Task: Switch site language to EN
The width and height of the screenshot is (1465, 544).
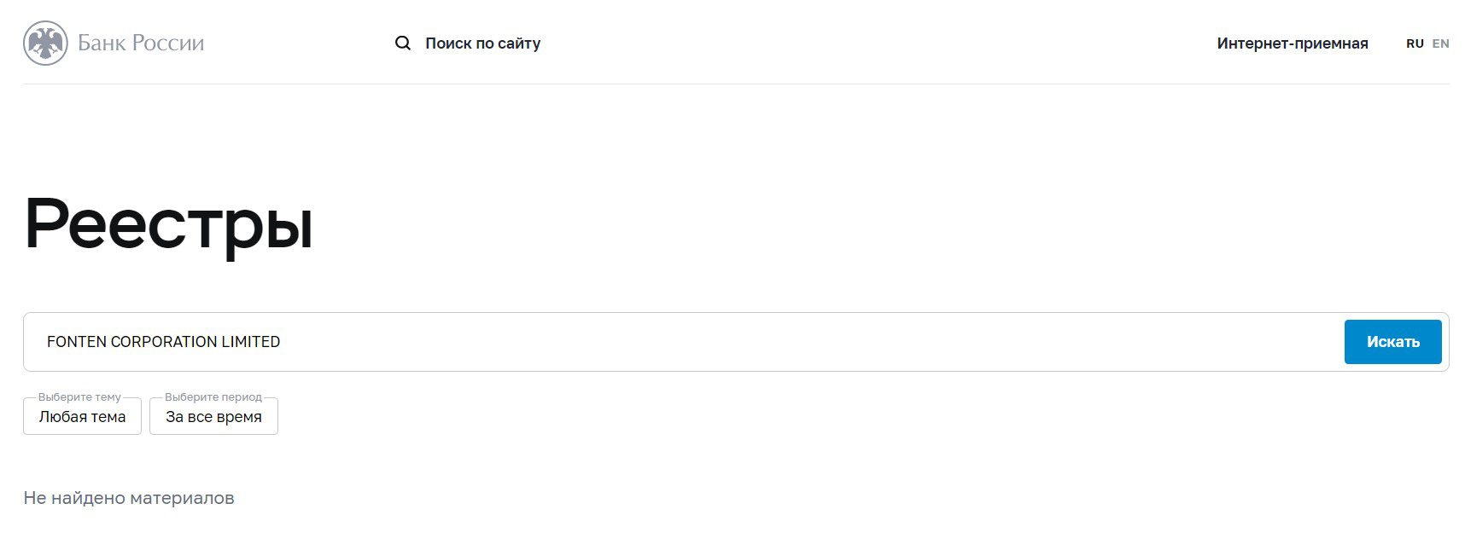Action: point(1440,43)
